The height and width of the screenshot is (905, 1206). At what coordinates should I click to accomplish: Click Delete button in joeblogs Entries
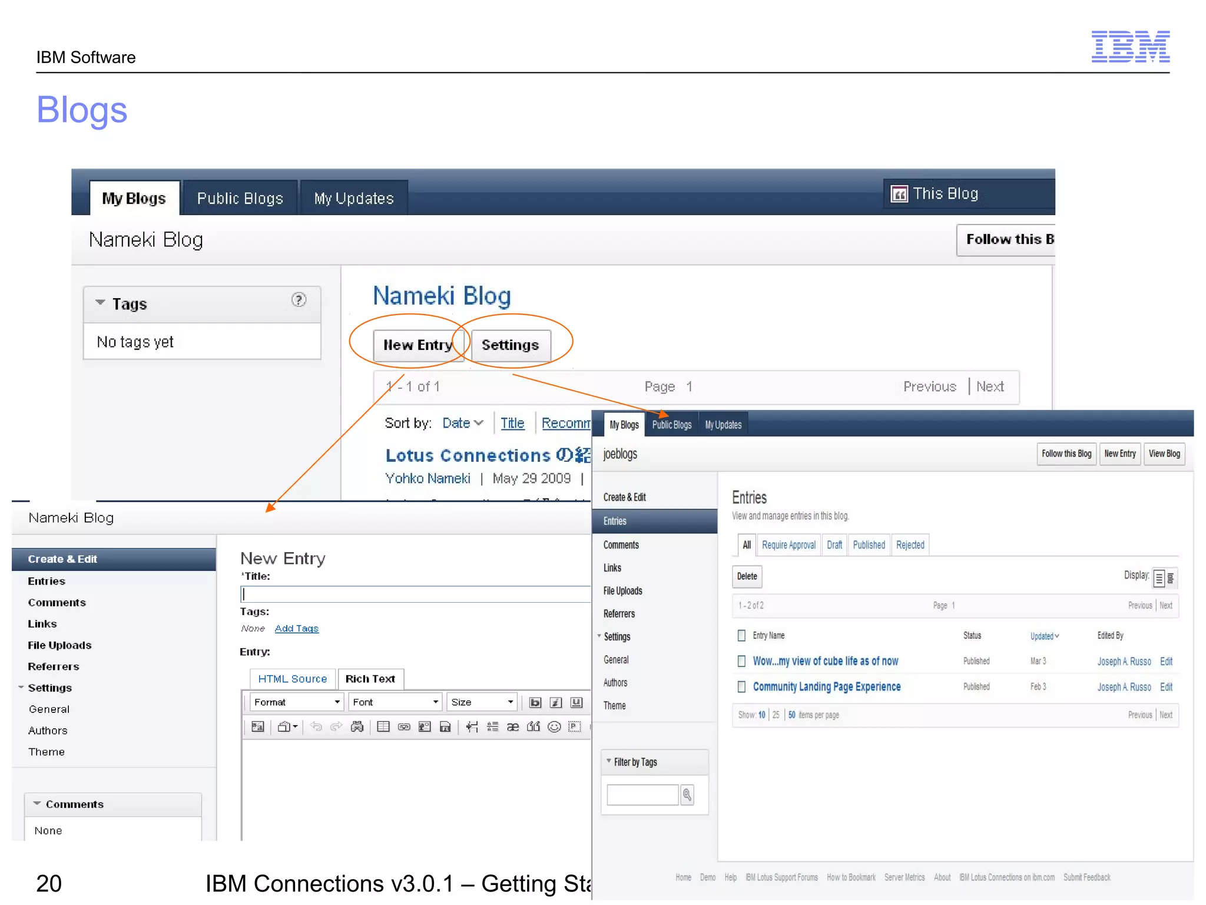(x=747, y=576)
